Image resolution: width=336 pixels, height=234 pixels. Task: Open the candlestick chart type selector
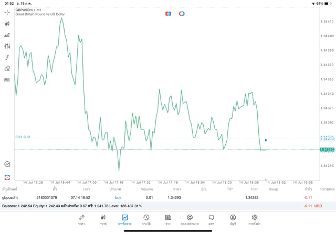click(x=7, y=23)
